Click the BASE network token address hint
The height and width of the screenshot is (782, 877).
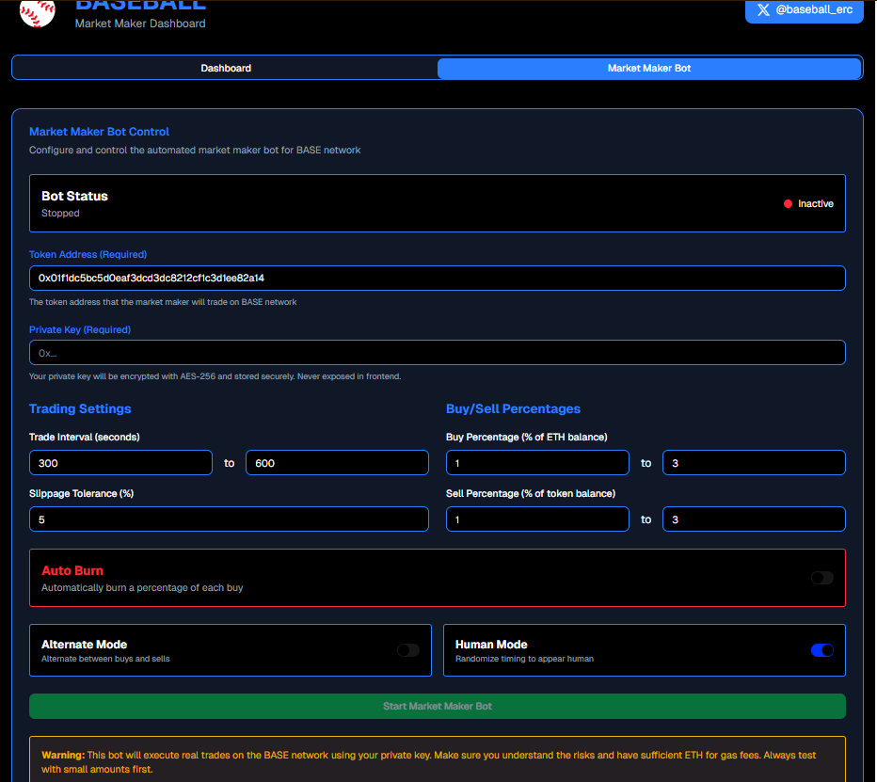coord(163,302)
